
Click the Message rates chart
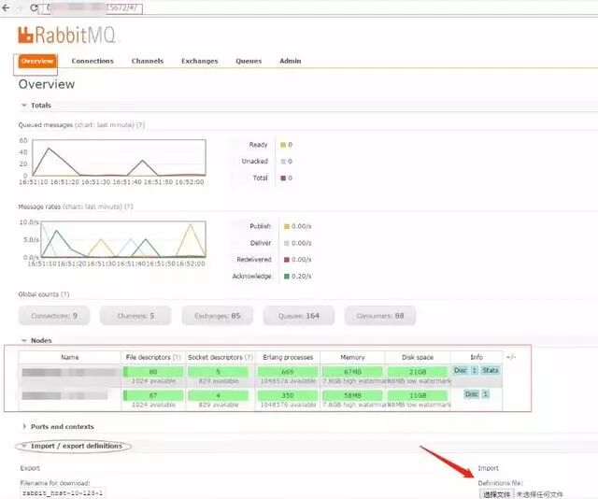123,239
